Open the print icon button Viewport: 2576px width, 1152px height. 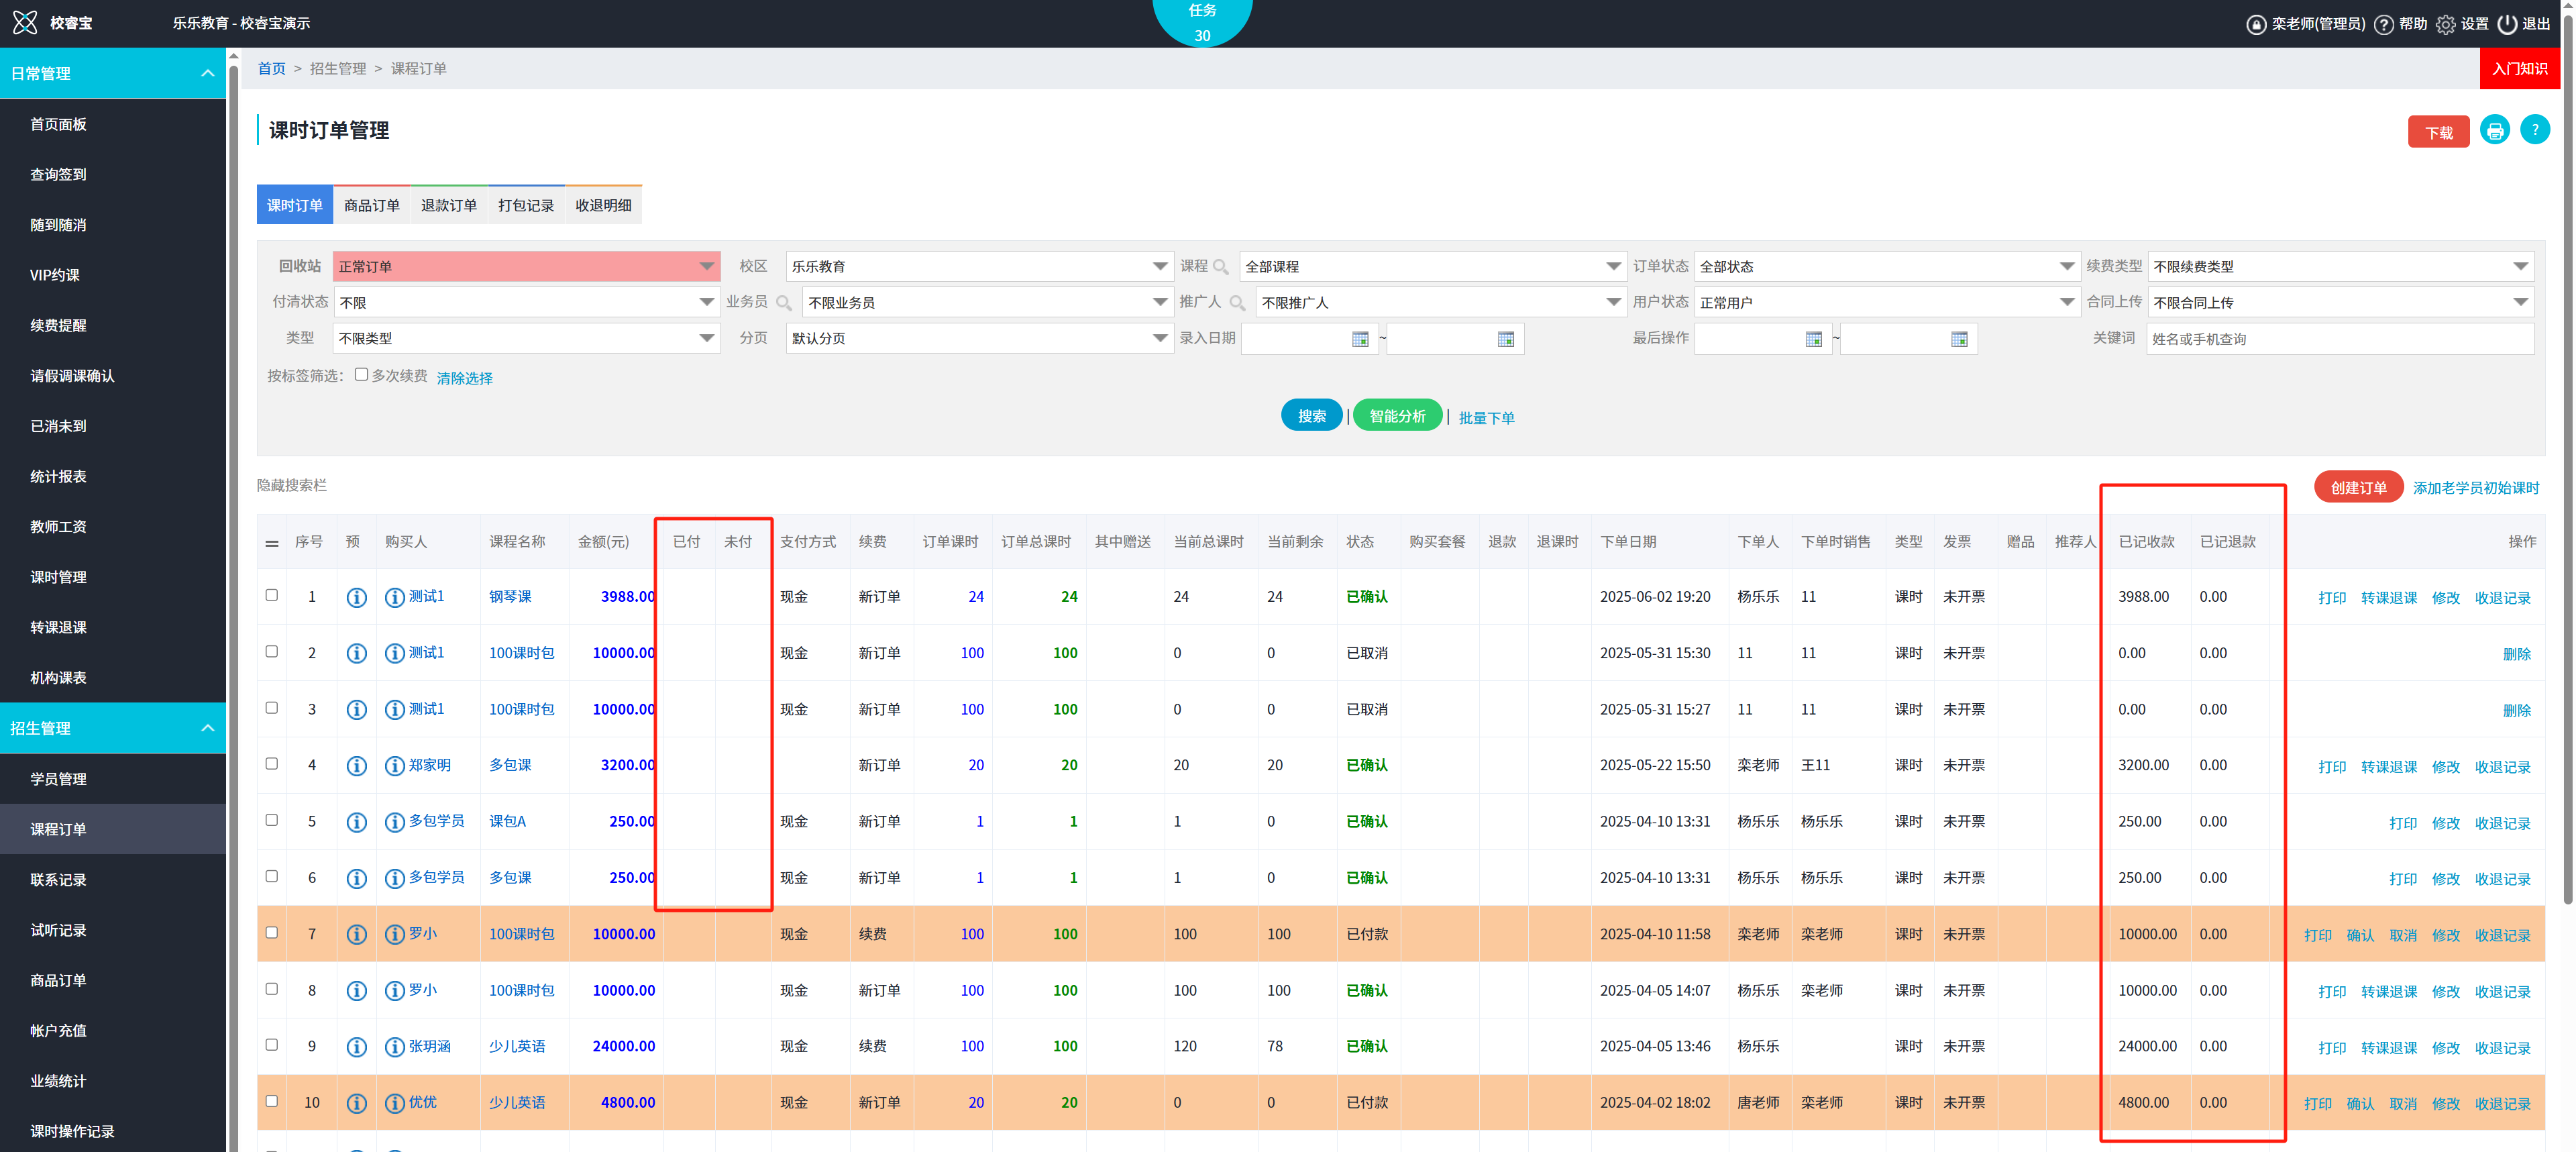click(x=2494, y=131)
